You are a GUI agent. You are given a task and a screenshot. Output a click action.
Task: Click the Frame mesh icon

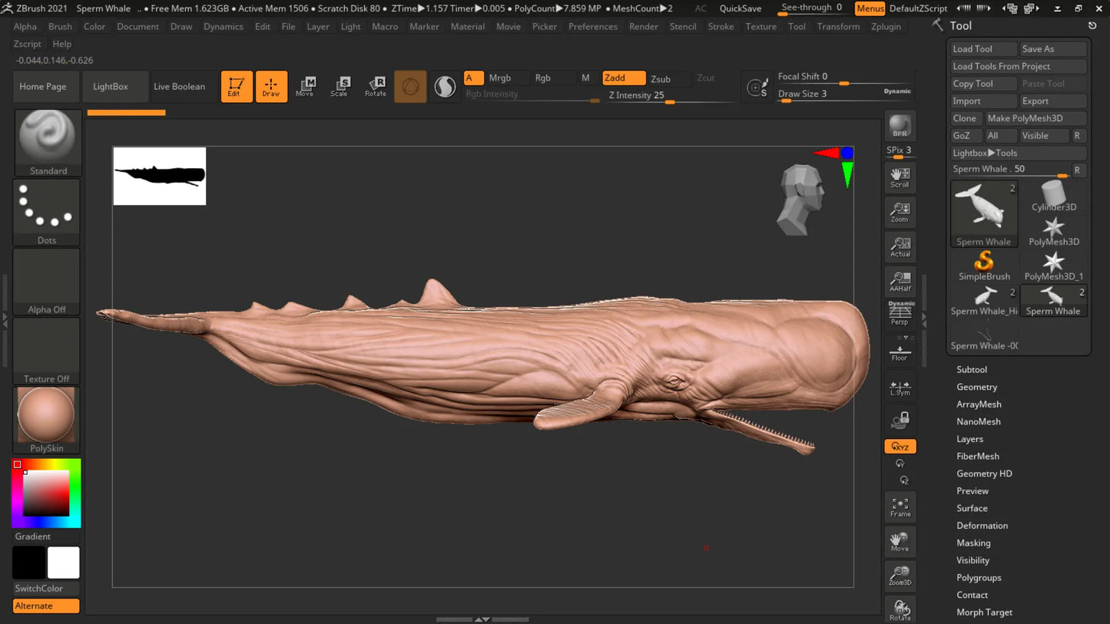pos(900,507)
